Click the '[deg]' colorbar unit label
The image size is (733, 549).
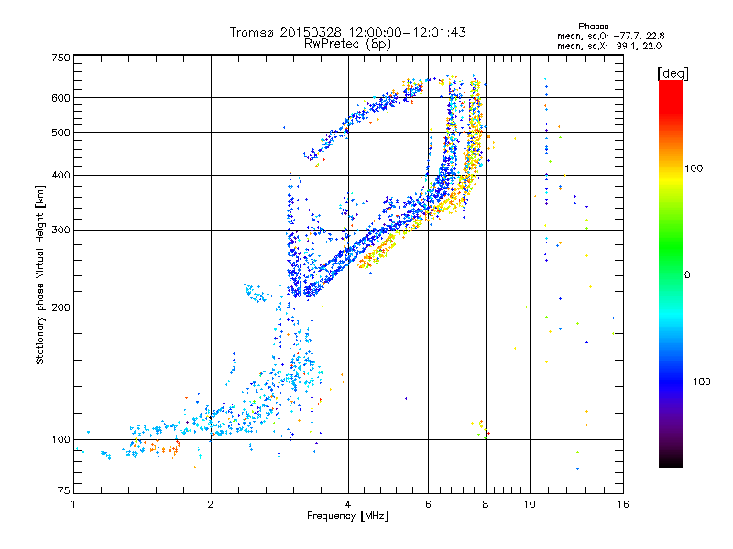click(x=673, y=73)
